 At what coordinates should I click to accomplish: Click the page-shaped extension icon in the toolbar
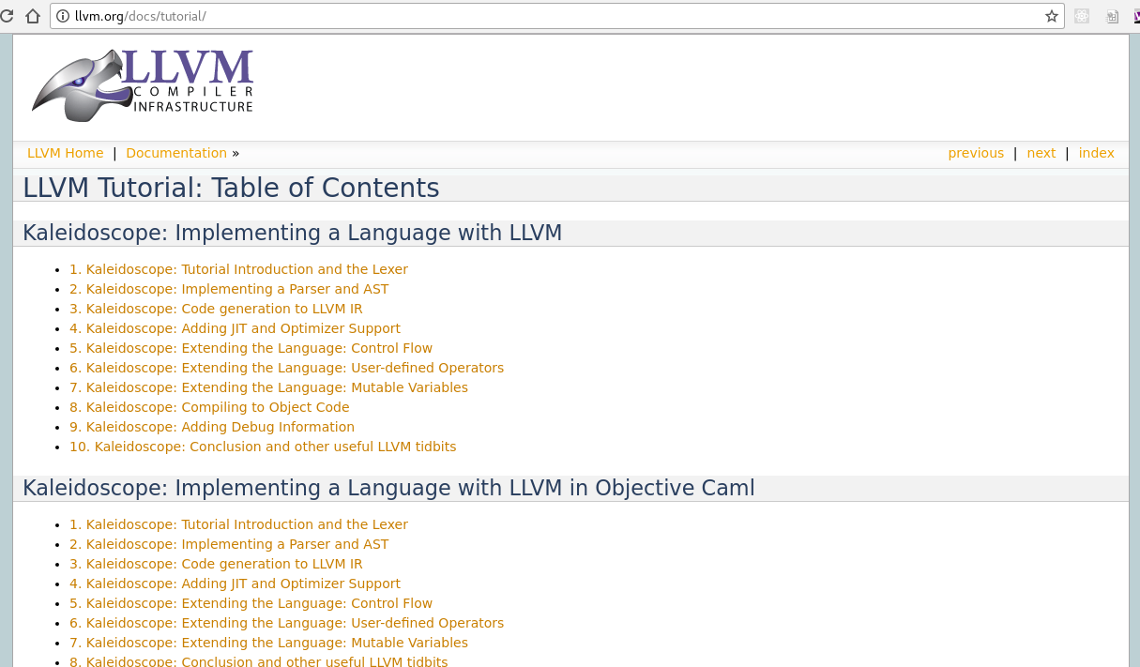pyautogui.click(x=1113, y=16)
